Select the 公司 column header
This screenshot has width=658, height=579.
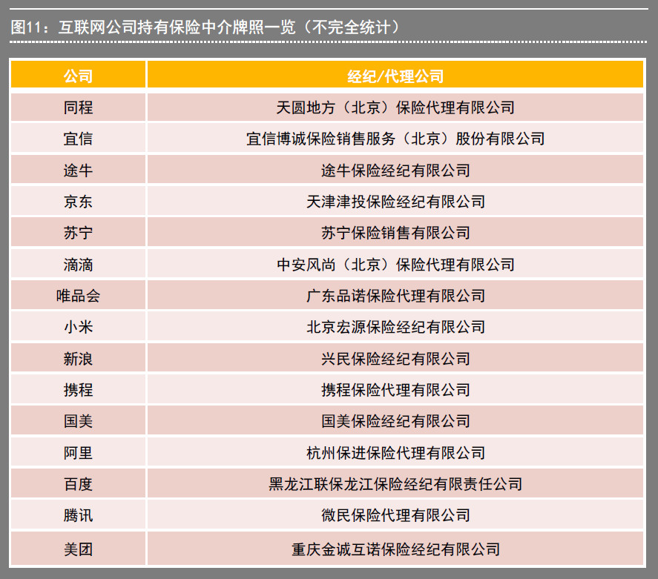point(78,75)
